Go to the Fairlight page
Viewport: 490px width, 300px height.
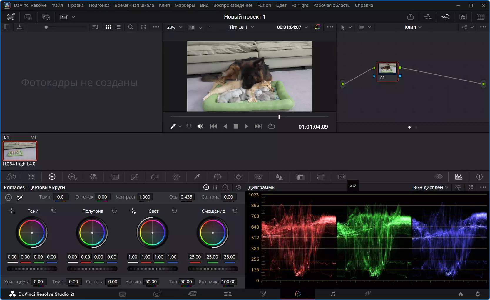333,294
